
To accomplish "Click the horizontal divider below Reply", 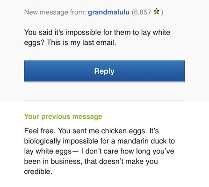I will pos(104,101).
